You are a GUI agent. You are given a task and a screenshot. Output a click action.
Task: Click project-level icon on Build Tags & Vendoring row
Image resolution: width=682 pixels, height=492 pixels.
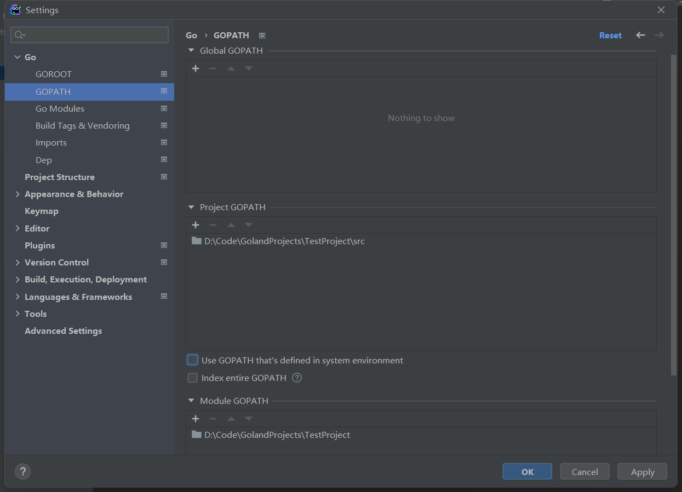tap(164, 125)
